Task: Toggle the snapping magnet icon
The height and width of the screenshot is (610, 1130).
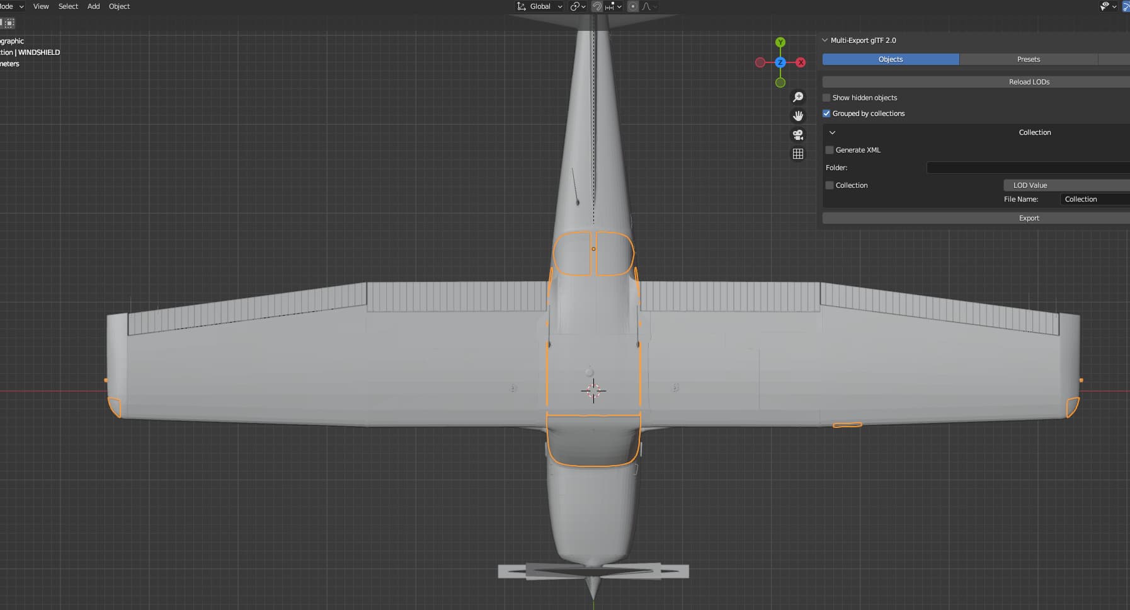Action: click(597, 6)
